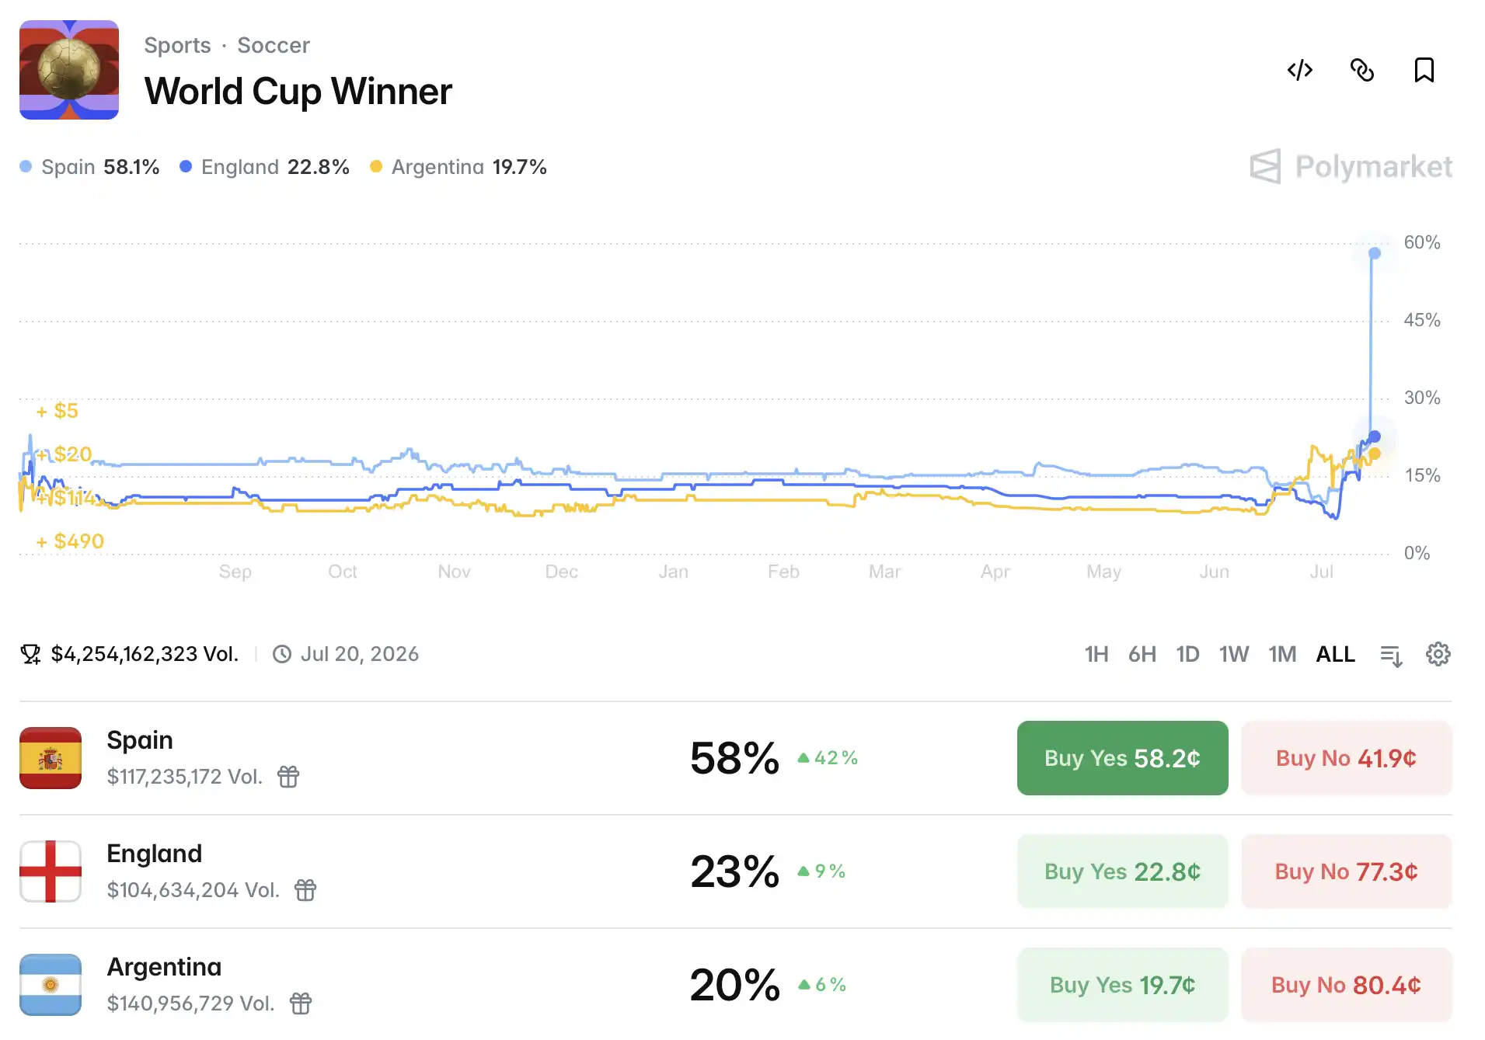1485x1040 pixels.
Task: Click Argentina's rewards gift icon
Action: 301,1003
